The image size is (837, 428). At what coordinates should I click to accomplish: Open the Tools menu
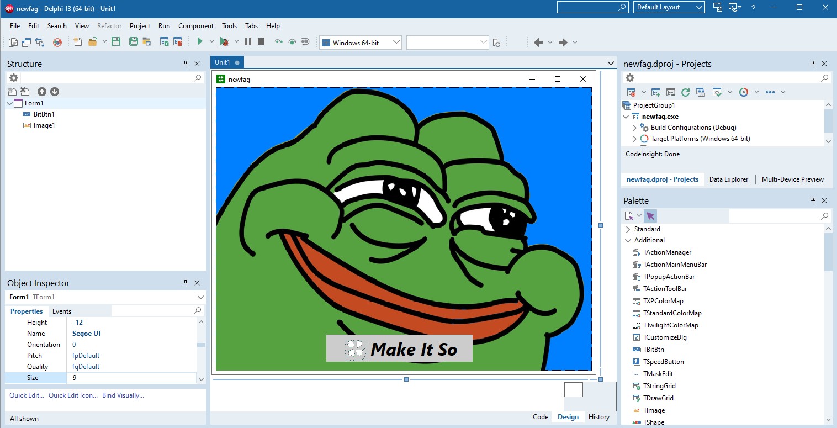click(230, 26)
